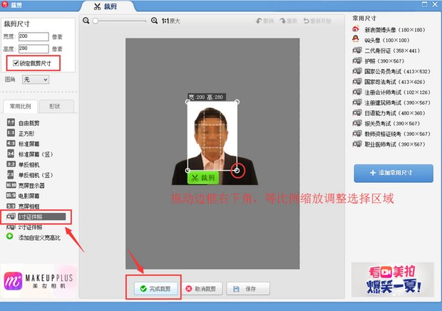This screenshot has width=442, height=311.
Task: Select 宽屏相框 5:3 ratio icon
Action: (11, 206)
